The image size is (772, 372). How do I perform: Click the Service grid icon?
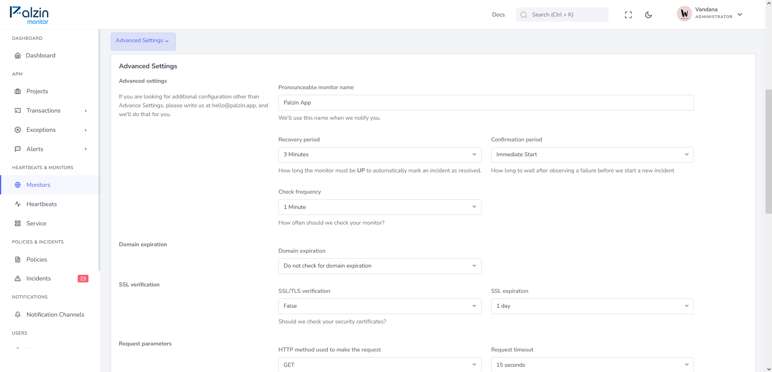point(18,223)
